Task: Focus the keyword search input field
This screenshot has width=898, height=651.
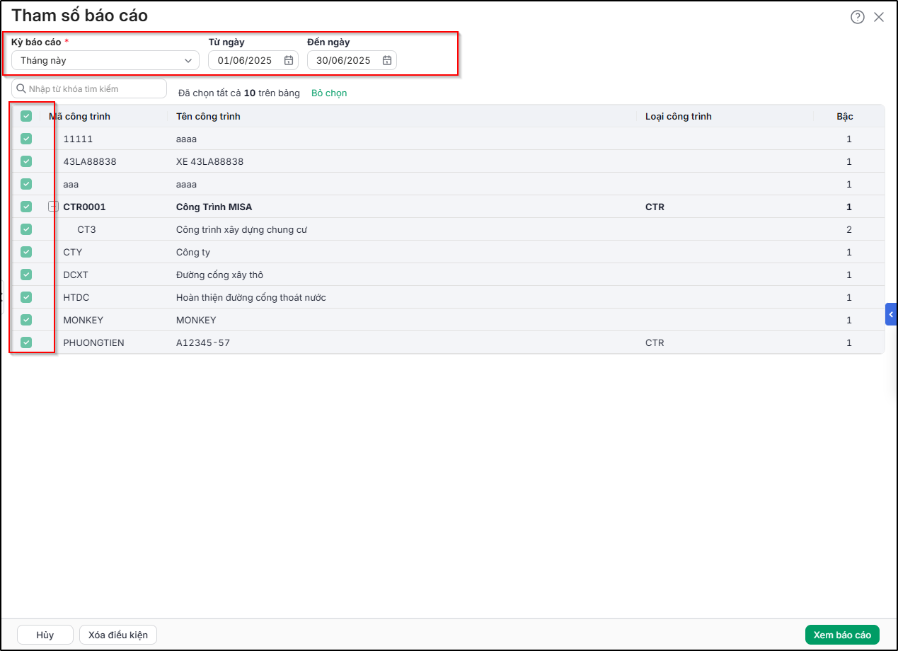Action: click(89, 88)
